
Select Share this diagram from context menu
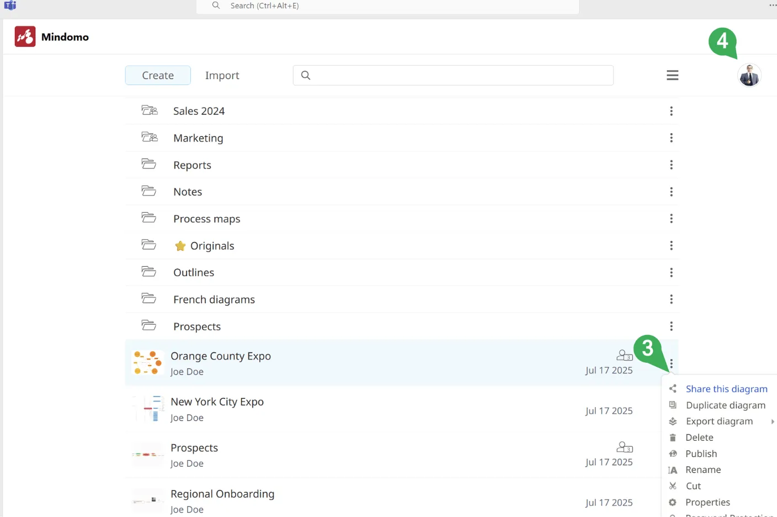pos(726,389)
